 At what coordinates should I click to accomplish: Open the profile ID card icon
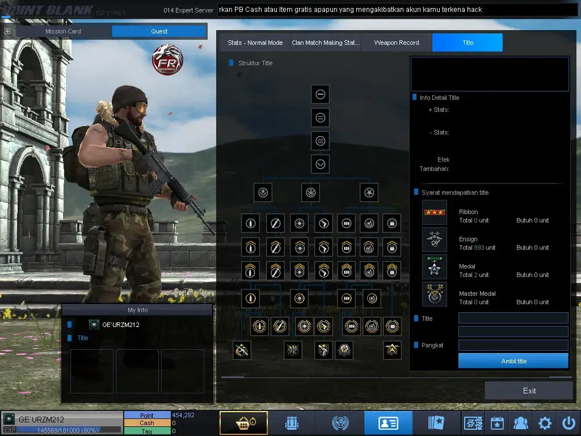click(x=388, y=422)
